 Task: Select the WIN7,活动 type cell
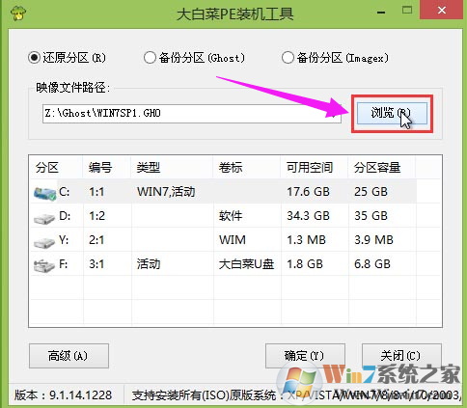pyautogui.click(x=166, y=192)
